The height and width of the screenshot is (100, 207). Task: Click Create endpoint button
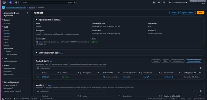(x=194, y=61)
